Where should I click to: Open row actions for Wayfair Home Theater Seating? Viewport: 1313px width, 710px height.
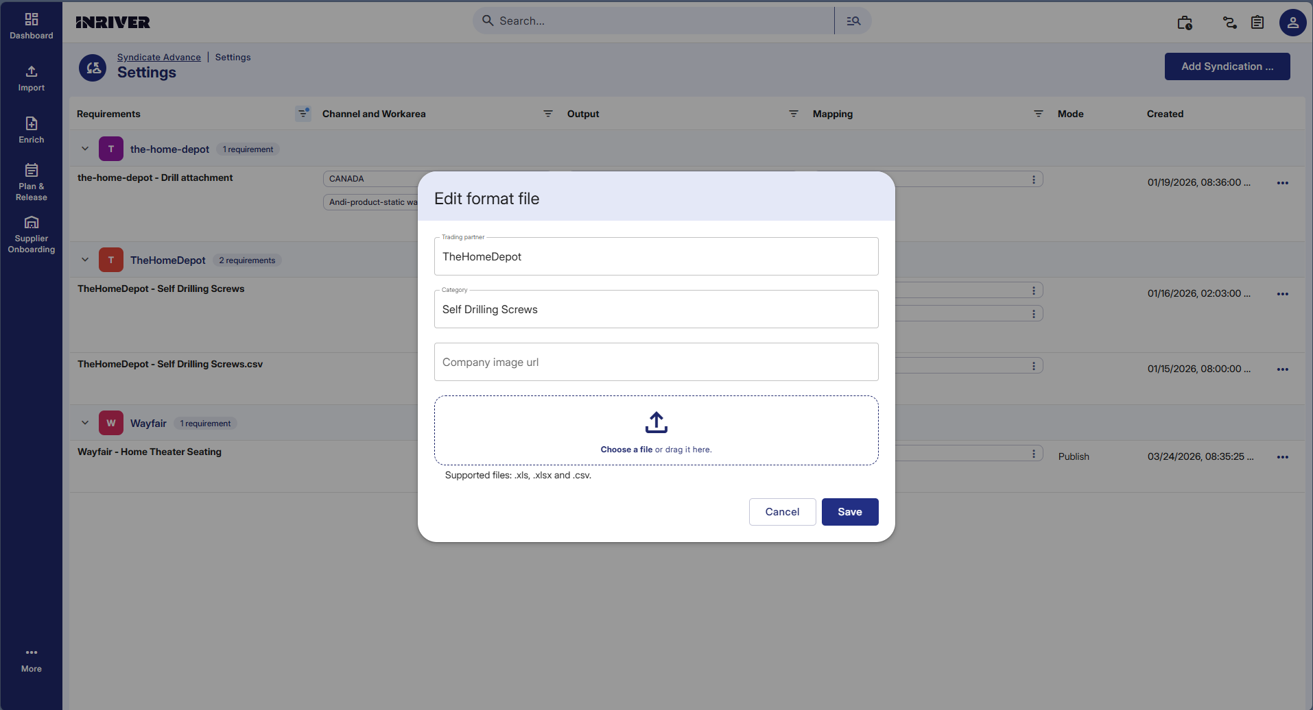coord(1283,457)
